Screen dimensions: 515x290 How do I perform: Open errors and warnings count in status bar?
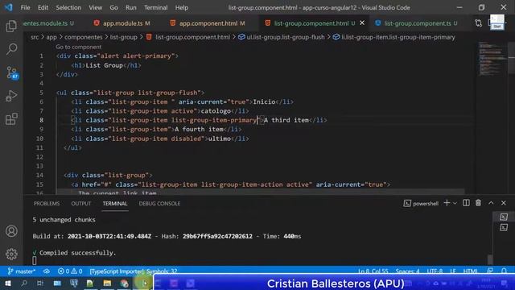[70, 271]
